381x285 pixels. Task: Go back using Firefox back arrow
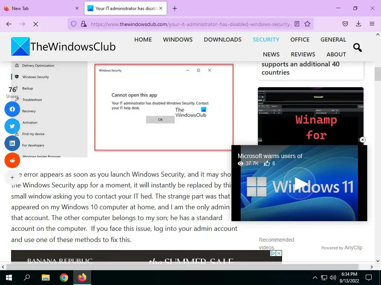coord(9,24)
